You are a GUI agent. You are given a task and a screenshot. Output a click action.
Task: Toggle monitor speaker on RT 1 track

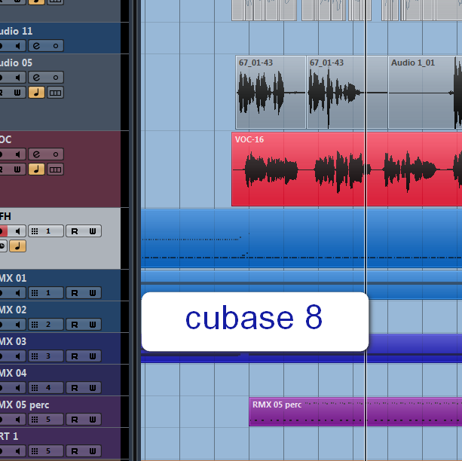pos(18,451)
